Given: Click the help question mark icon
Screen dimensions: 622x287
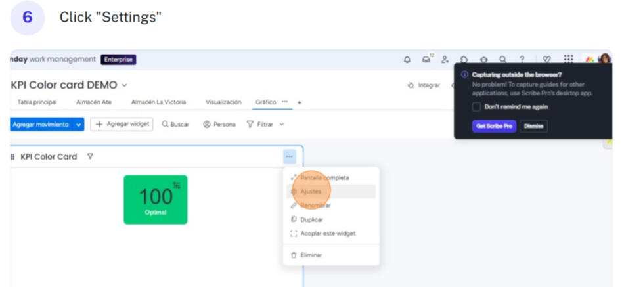Looking at the screenshot, I should [x=522, y=60].
